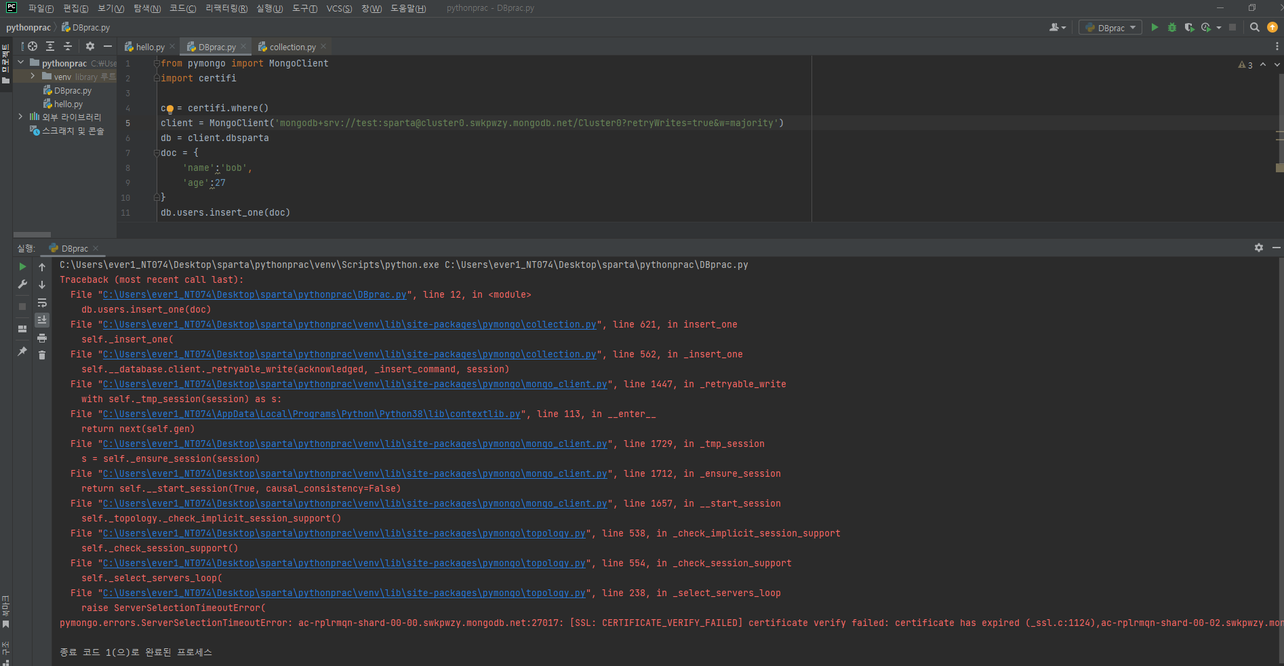
Task: Expand all in project tree toolbar
Action: (x=50, y=46)
